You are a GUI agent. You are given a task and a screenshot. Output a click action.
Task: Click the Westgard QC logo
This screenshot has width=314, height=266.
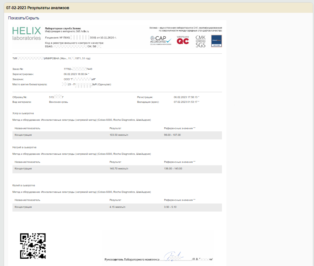183,40
